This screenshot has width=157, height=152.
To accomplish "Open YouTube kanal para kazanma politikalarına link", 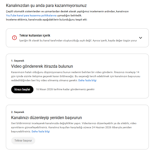I will click(x=31, y=16).
